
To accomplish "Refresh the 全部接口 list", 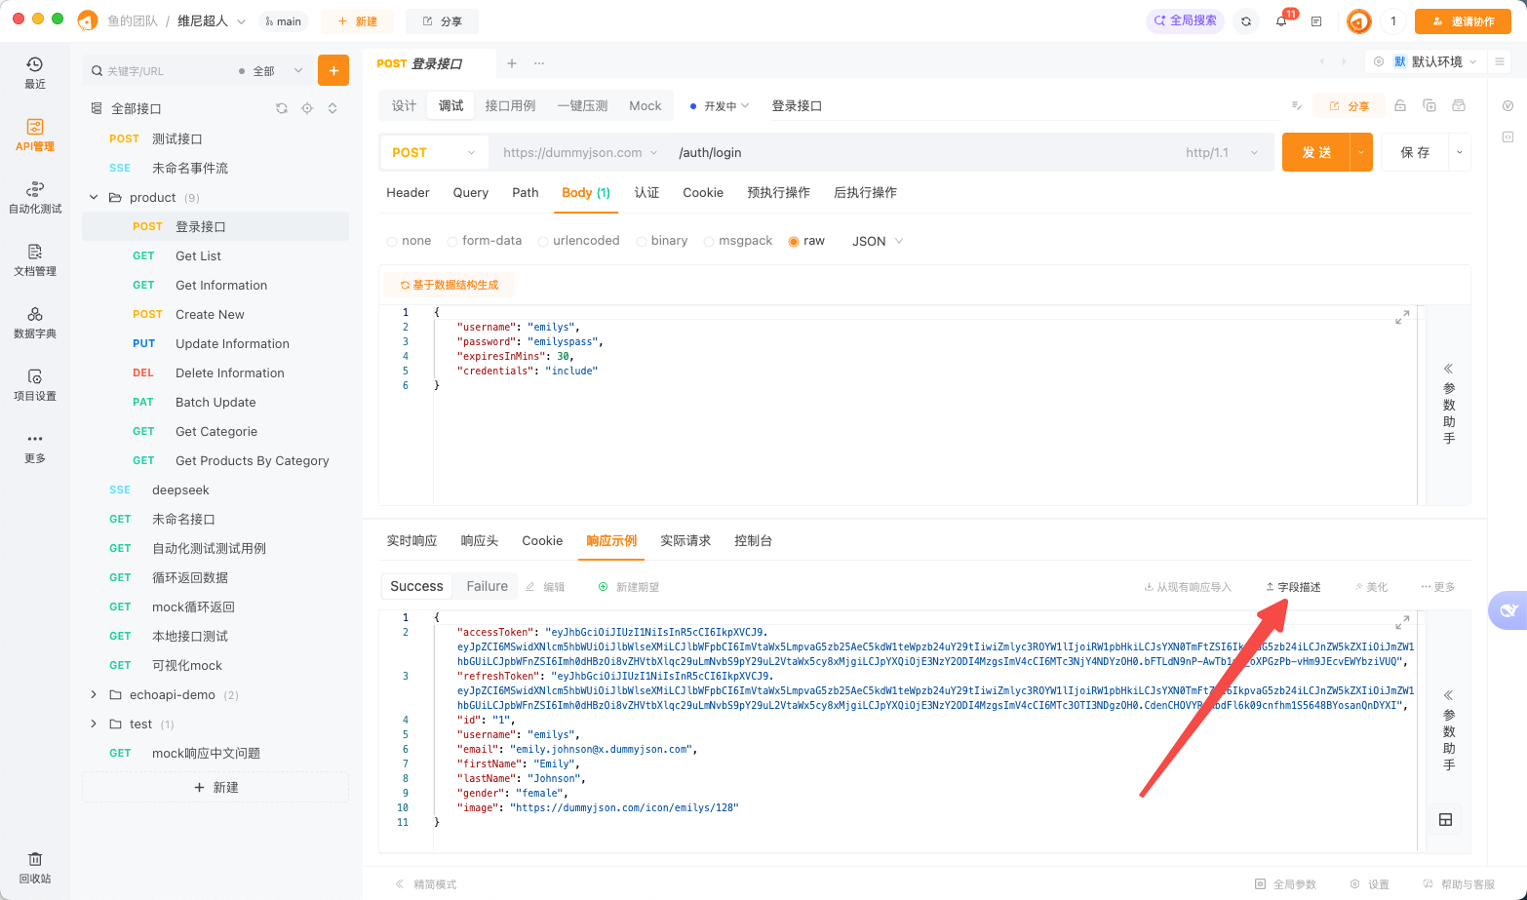I will 282,108.
